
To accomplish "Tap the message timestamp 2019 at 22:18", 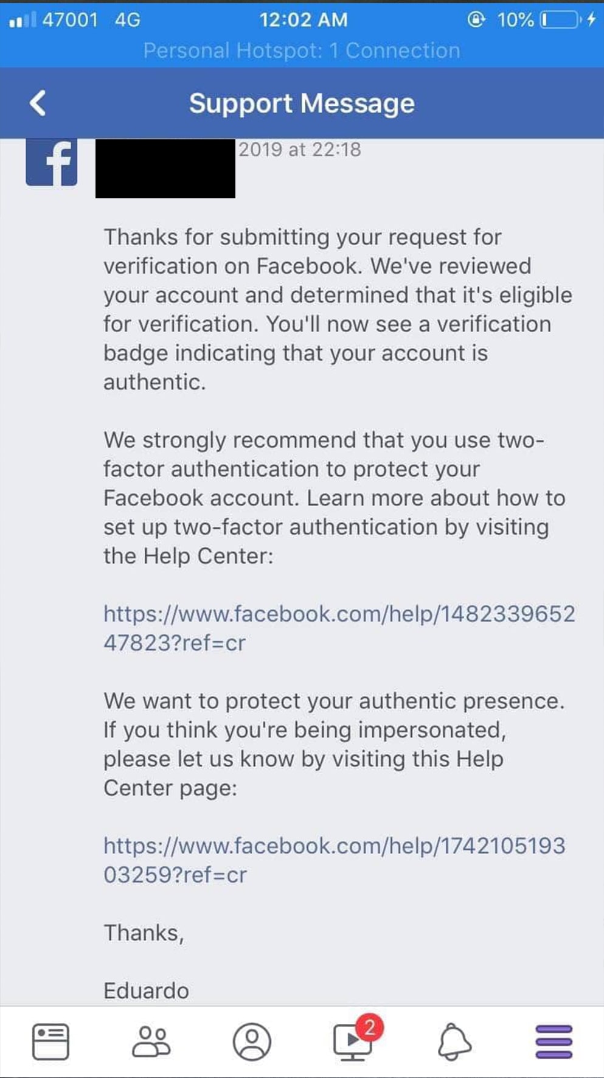I will [x=299, y=150].
